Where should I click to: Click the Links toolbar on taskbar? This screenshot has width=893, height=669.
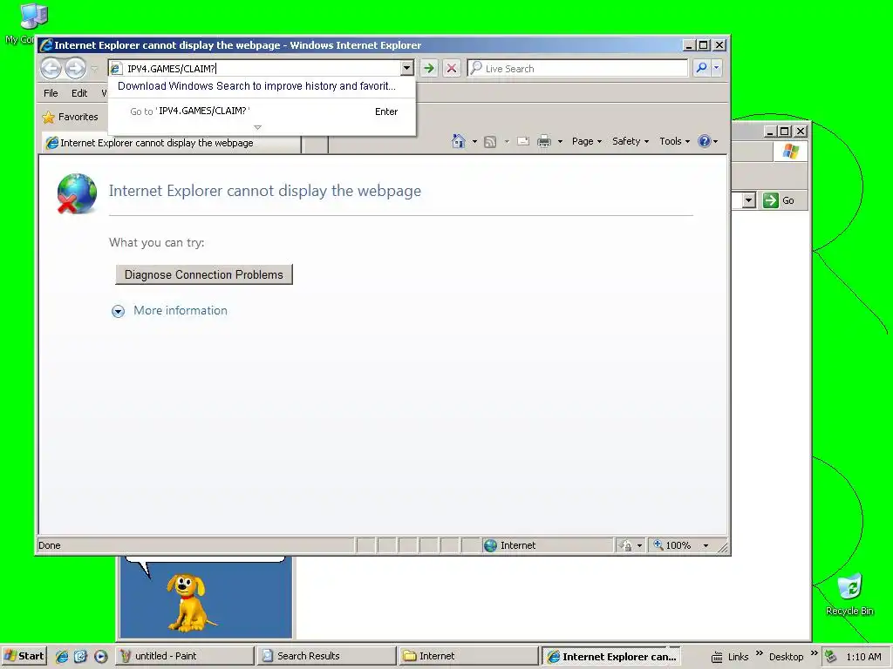pos(738,657)
